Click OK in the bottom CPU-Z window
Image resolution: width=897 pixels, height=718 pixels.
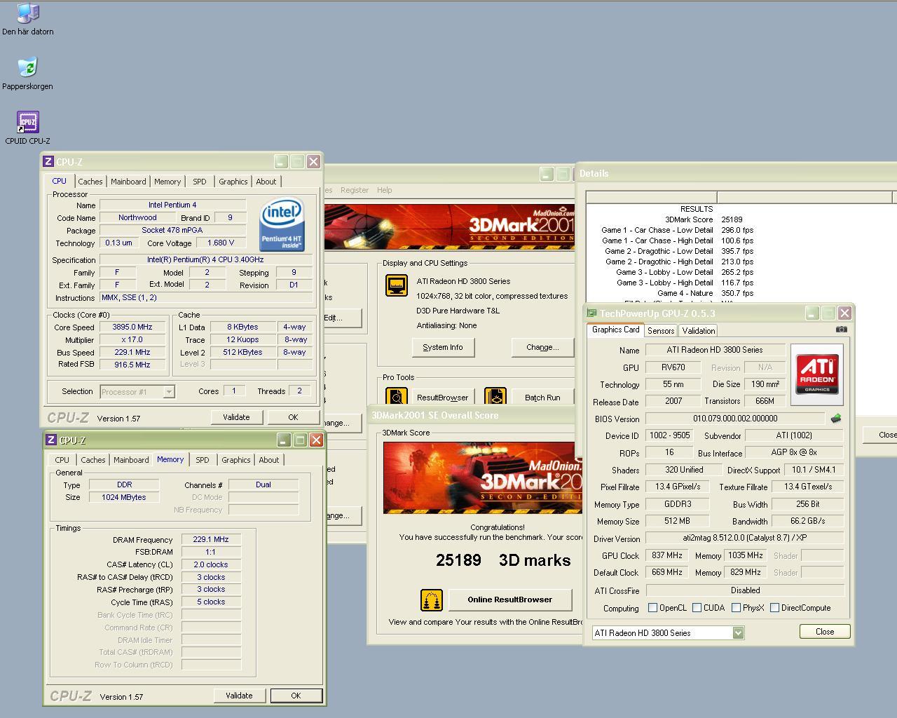tap(296, 696)
